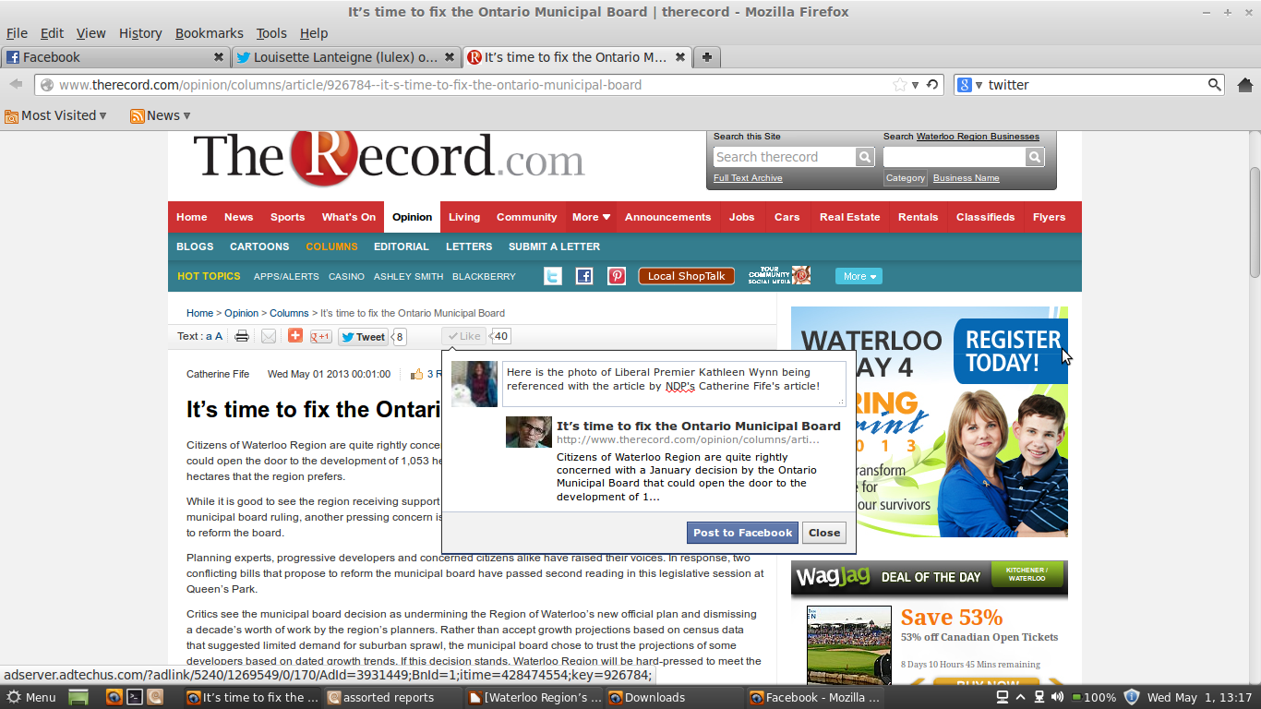Bookmark page with star icon
The image size is (1261, 709).
[899, 85]
